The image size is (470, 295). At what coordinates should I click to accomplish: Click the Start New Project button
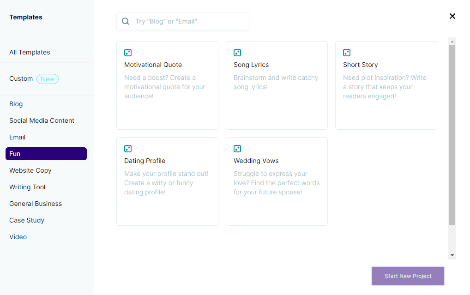(408, 276)
